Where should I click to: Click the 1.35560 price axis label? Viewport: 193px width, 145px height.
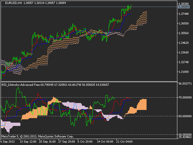coord(183,33)
